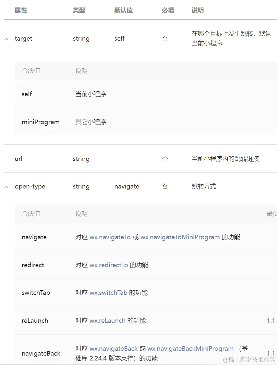
Task: Select the 否 cell in the open-type row
Action: pyautogui.click(x=165, y=187)
